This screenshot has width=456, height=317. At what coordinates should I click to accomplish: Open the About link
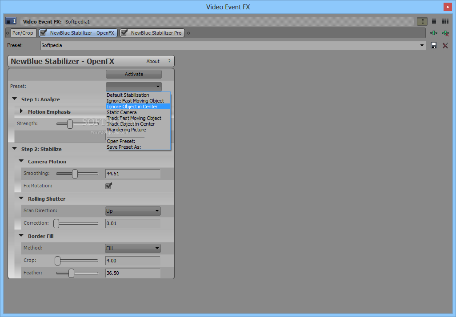click(153, 61)
